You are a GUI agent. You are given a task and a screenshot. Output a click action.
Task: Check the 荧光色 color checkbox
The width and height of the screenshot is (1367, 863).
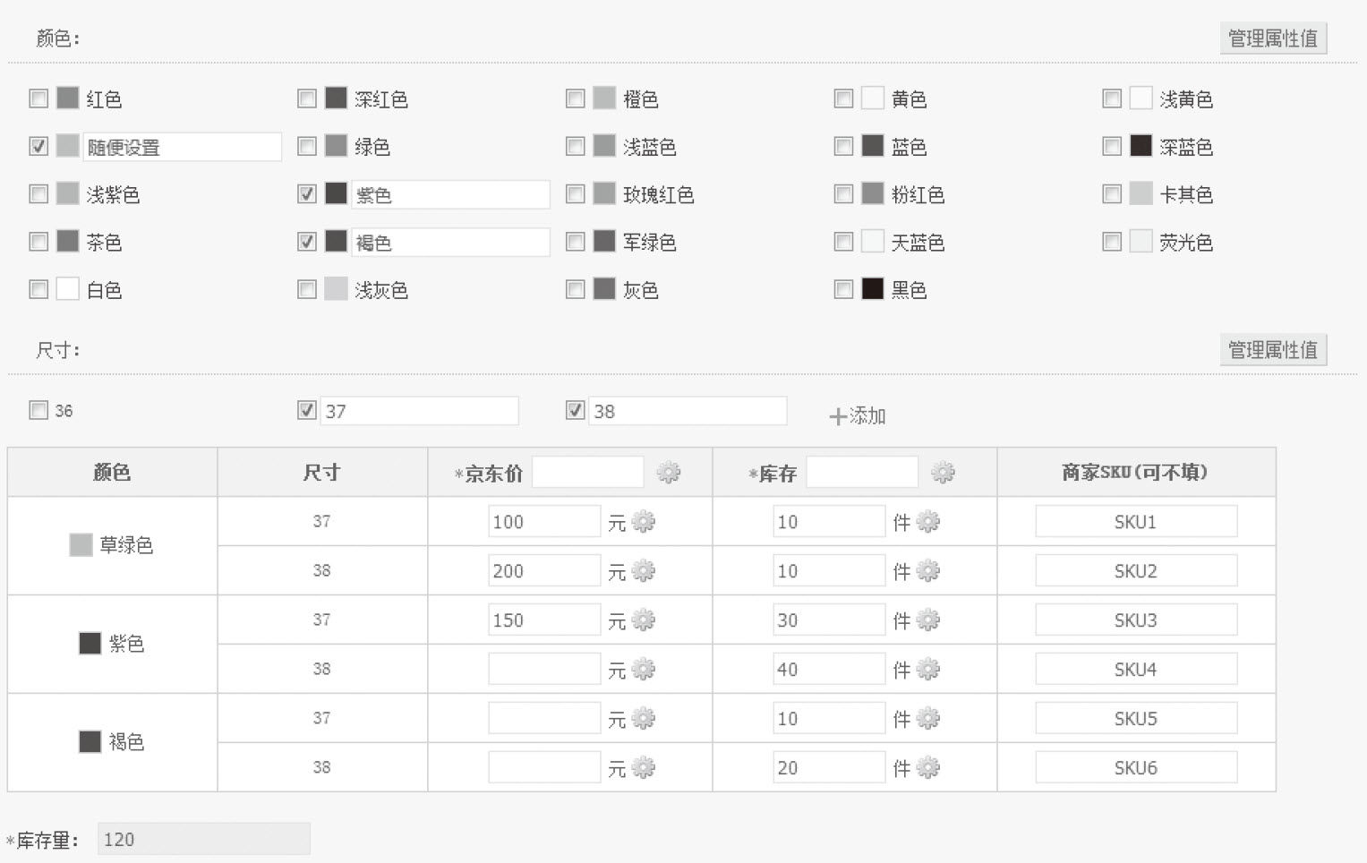(1112, 242)
